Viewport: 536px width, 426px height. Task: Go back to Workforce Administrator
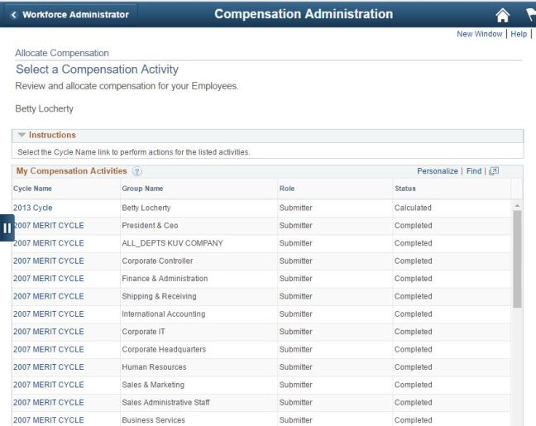(68, 14)
